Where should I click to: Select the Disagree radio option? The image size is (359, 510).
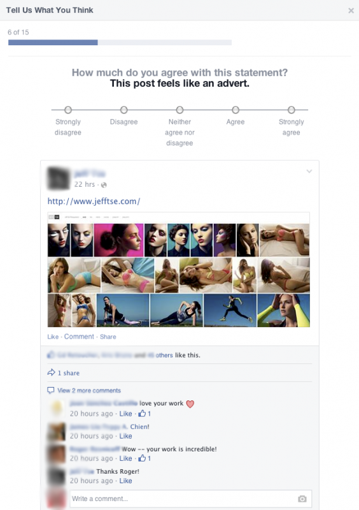click(123, 110)
